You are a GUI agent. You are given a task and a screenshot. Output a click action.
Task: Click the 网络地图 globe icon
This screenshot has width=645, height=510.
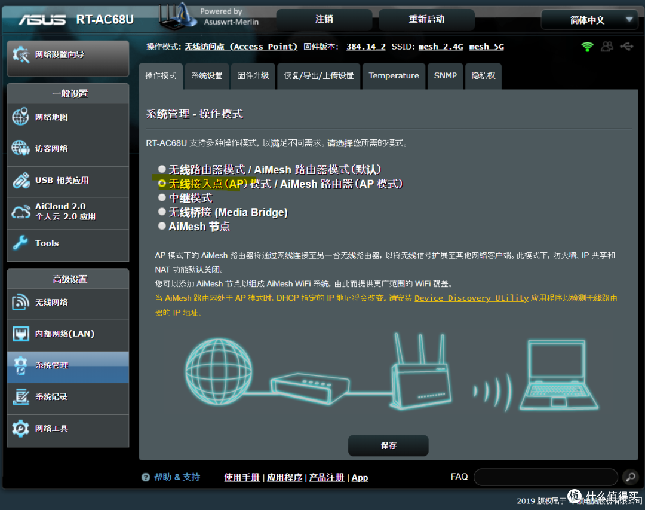20,117
